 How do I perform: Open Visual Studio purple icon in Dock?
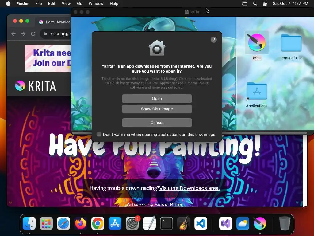(226, 223)
